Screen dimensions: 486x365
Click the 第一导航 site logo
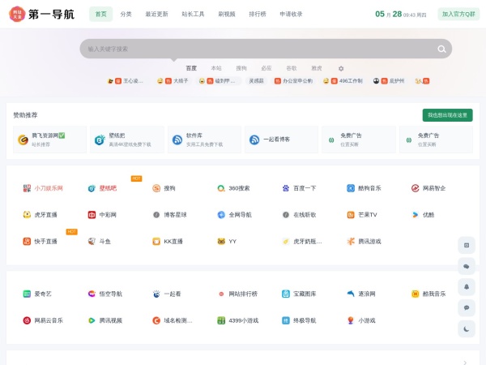[x=42, y=14]
